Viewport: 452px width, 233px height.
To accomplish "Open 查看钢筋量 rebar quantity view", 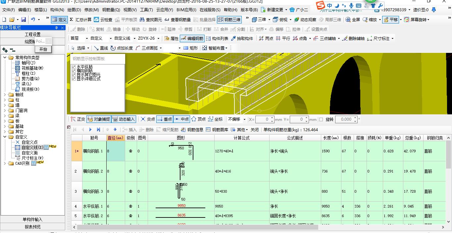I will [x=177, y=19].
